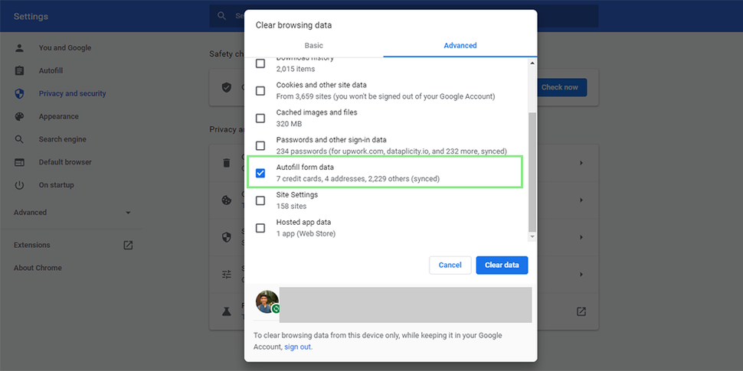Switch to the Basic tab

point(314,45)
